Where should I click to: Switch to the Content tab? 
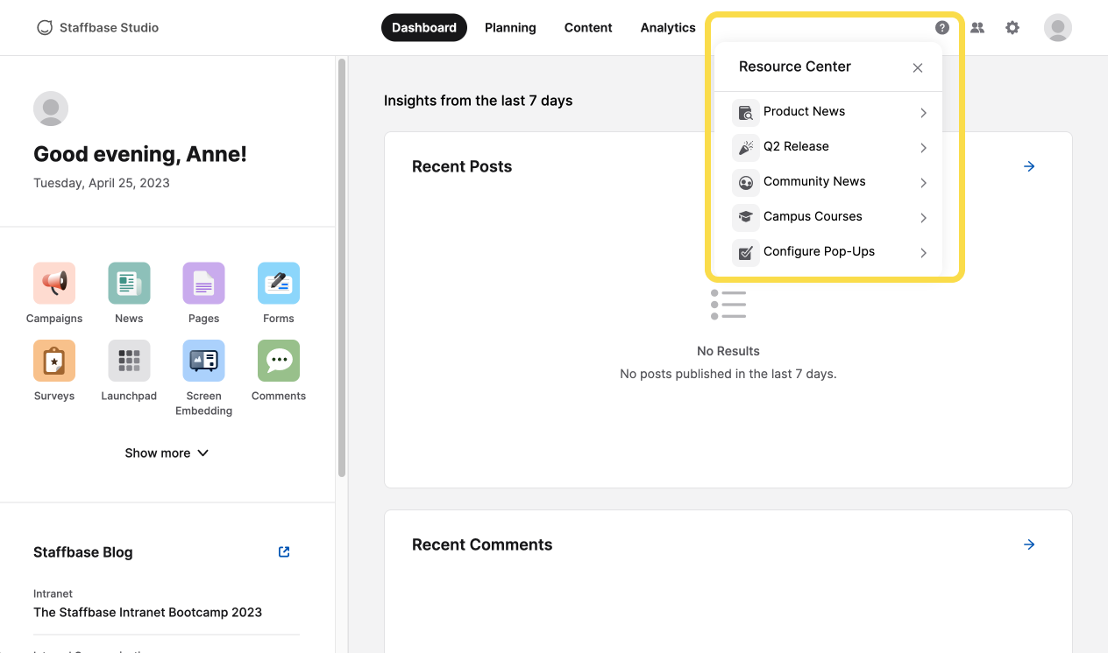click(588, 27)
